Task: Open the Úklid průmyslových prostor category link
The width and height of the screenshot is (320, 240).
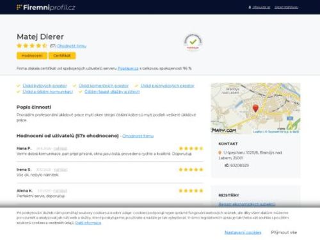Action: click(x=168, y=86)
